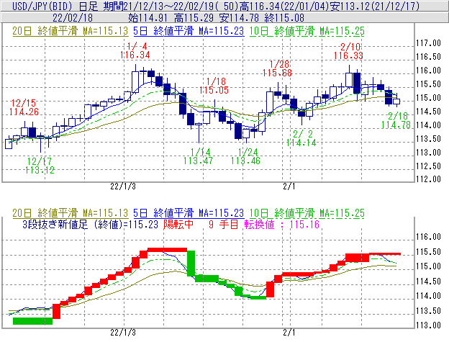
Task: Click the 3段抜き新値足 (終値)=115.23 label
Action: click(90, 225)
